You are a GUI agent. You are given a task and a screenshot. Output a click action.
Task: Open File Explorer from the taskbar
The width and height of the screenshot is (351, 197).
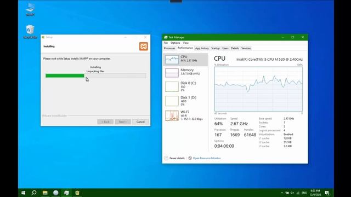point(45,193)
